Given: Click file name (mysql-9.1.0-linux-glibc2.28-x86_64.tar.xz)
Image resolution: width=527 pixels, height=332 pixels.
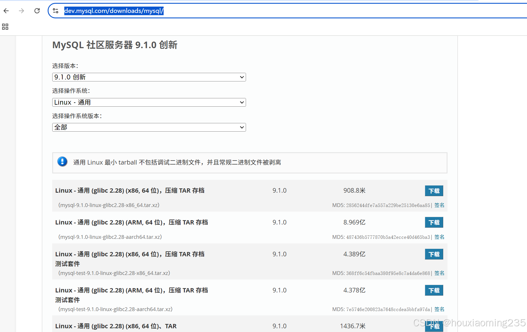Looking at the screenshot, I should click(109, 205).
